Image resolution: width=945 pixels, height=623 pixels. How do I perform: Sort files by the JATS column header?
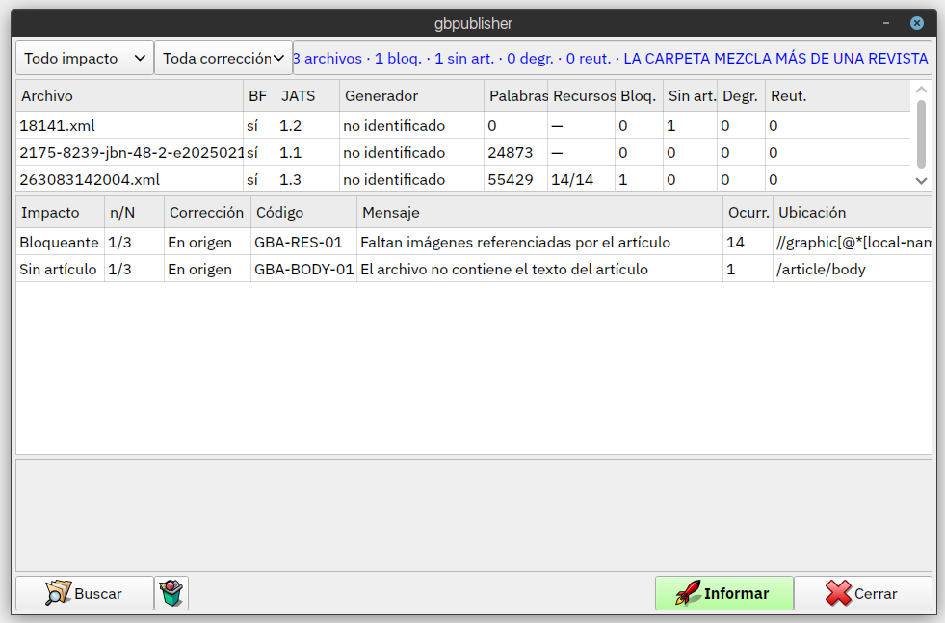pos(307,95)
